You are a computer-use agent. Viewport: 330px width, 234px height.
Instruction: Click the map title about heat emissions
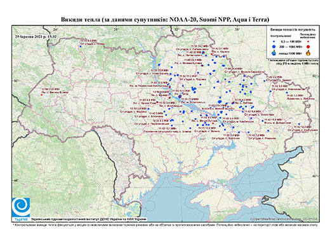click(x=165, y=20)
